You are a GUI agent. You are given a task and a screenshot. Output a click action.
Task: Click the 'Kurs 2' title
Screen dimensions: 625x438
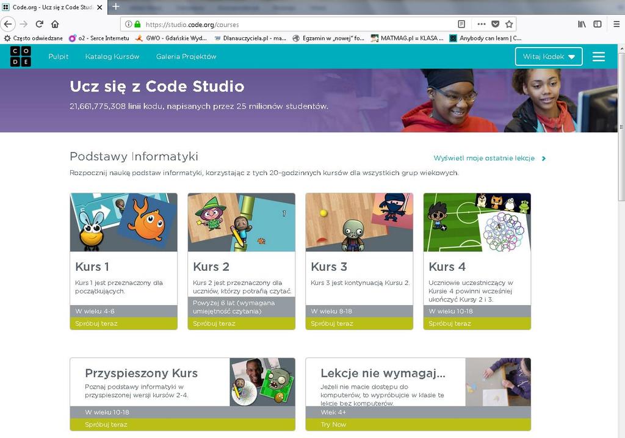tap(211, 267)
